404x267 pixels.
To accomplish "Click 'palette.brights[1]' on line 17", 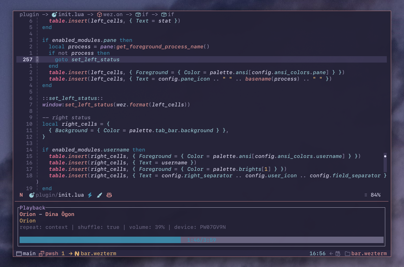I will coord(242,169).
